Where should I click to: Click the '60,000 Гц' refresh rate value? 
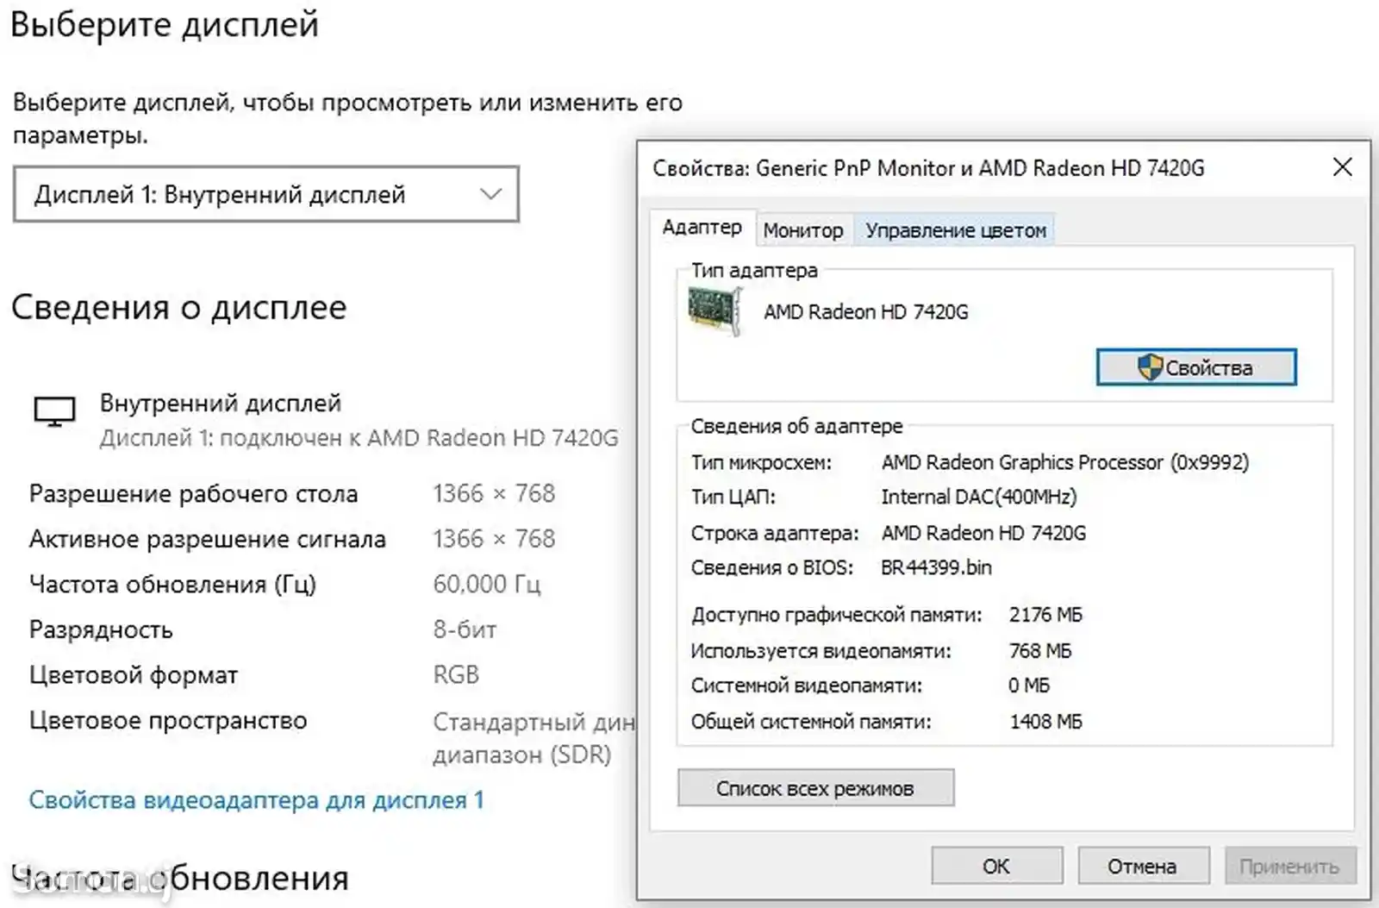tap(486, 584)
